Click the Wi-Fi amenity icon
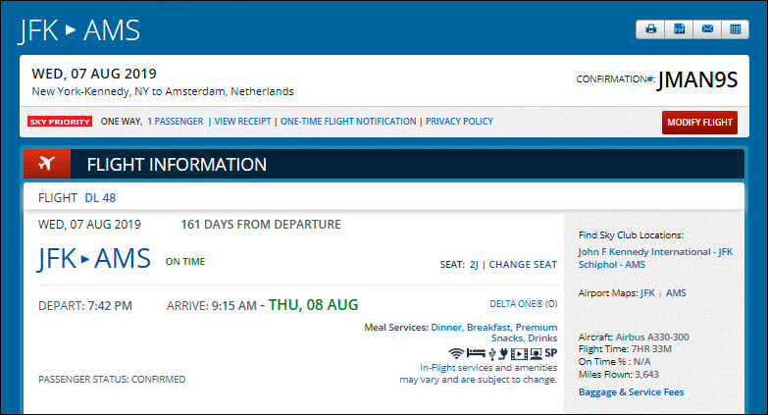Viewport: 768px width, 415px height. click(x=456, y=353)
